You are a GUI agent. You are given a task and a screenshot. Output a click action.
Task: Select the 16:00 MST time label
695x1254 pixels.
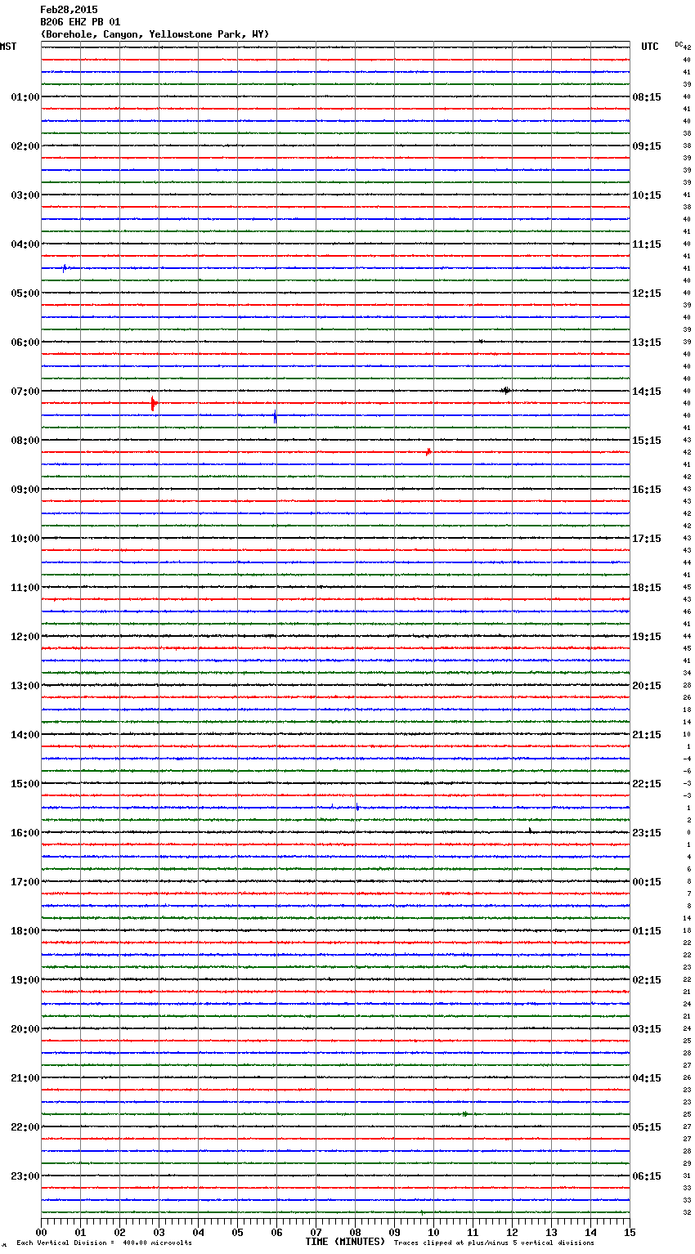25,833
